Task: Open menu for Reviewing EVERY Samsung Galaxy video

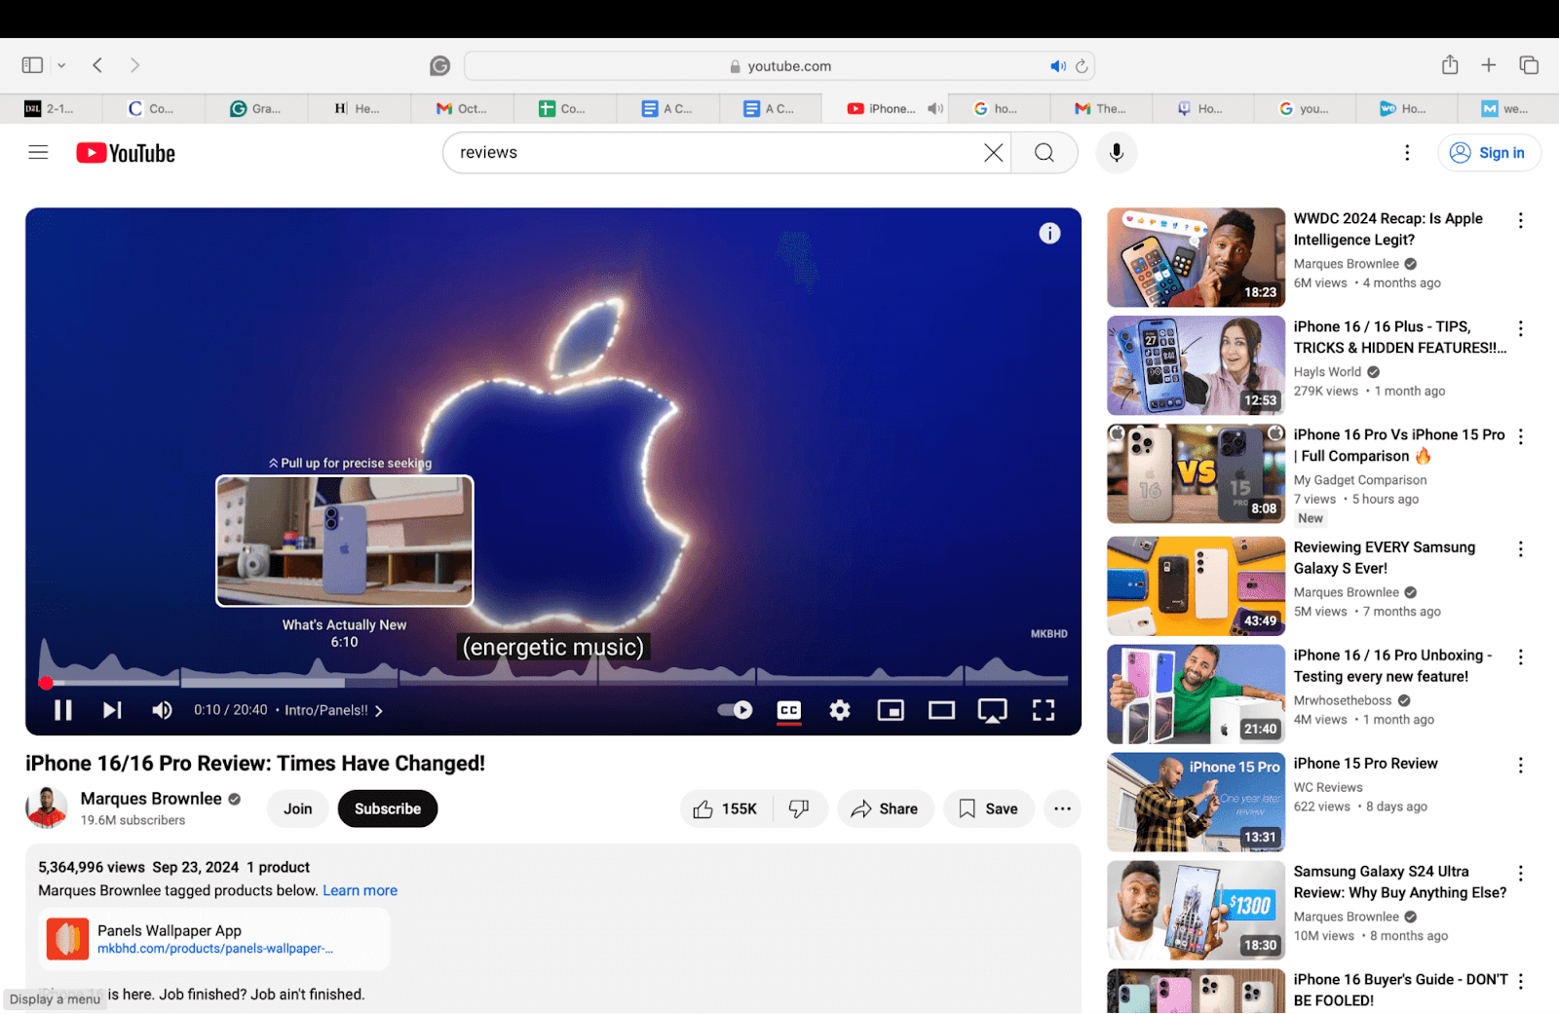Action: click(x=1520, y=549)
